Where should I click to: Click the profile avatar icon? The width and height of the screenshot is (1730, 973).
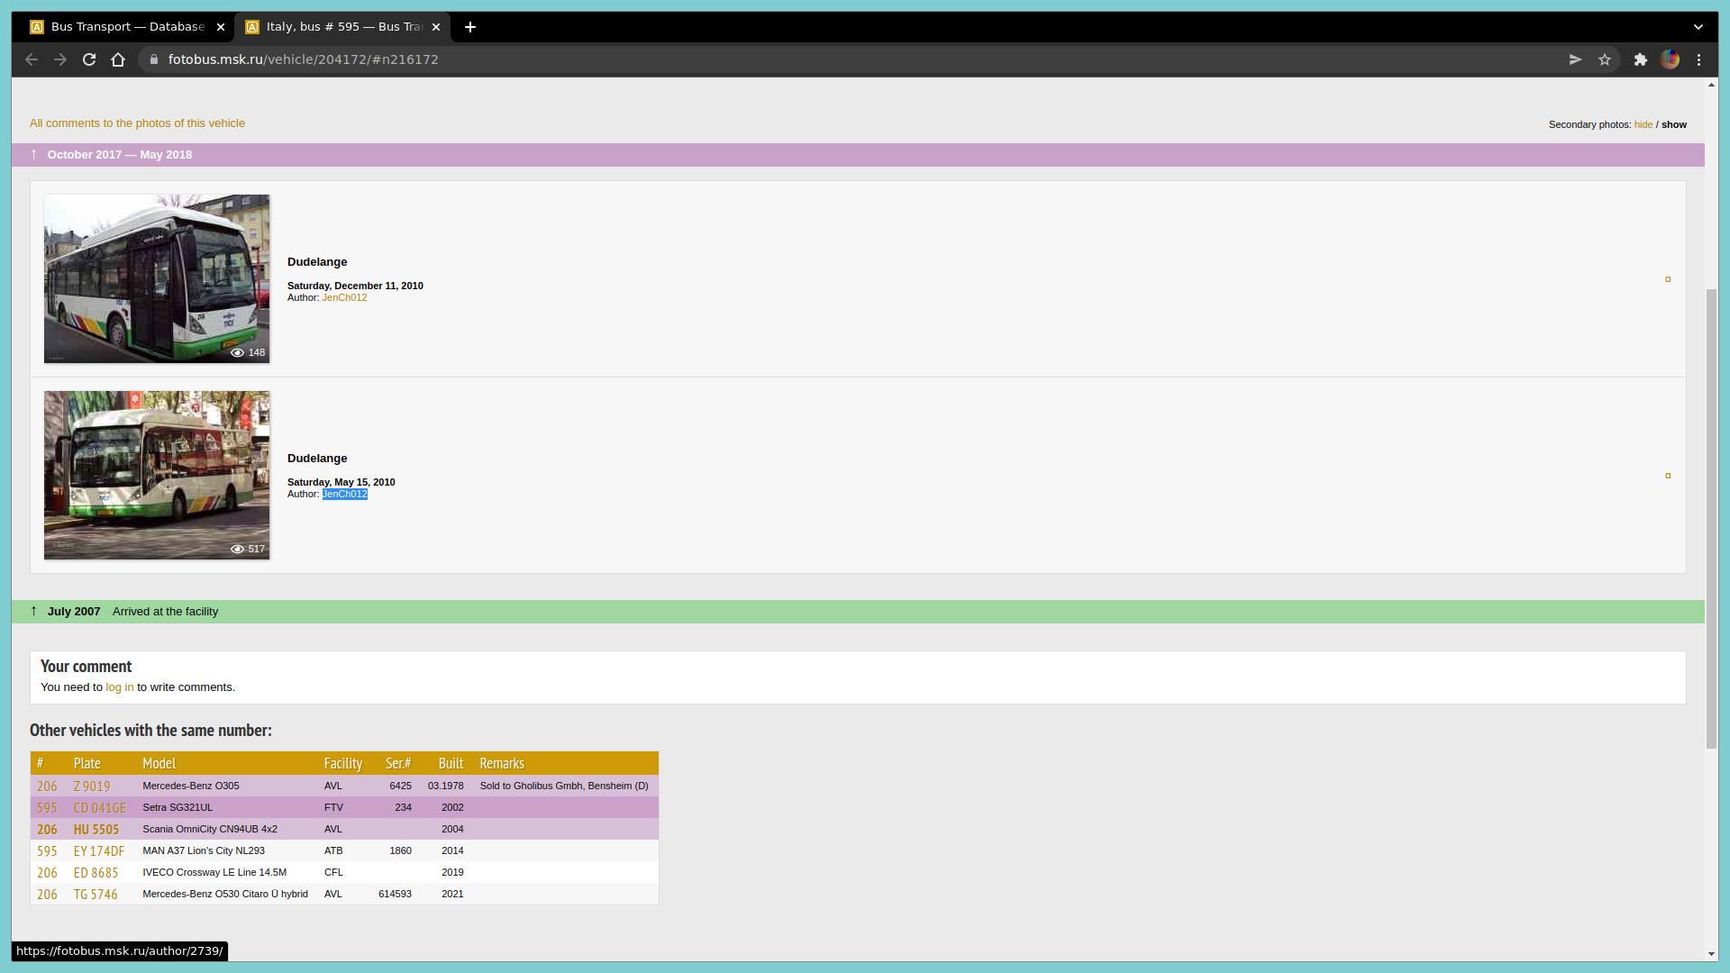point(1671,59)
